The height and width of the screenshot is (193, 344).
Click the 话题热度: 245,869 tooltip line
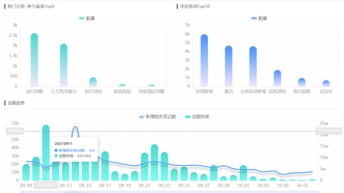(x=73, y=156)
